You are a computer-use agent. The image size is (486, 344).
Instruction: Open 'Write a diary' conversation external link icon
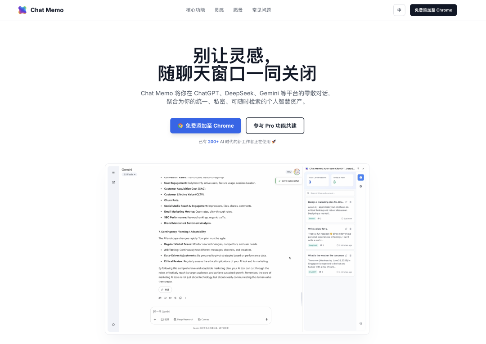tap(346, 229)
